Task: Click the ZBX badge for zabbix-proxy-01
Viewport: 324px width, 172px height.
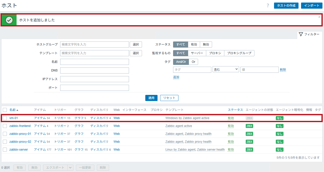Action: pyautogui.click(x=249, y=134)
